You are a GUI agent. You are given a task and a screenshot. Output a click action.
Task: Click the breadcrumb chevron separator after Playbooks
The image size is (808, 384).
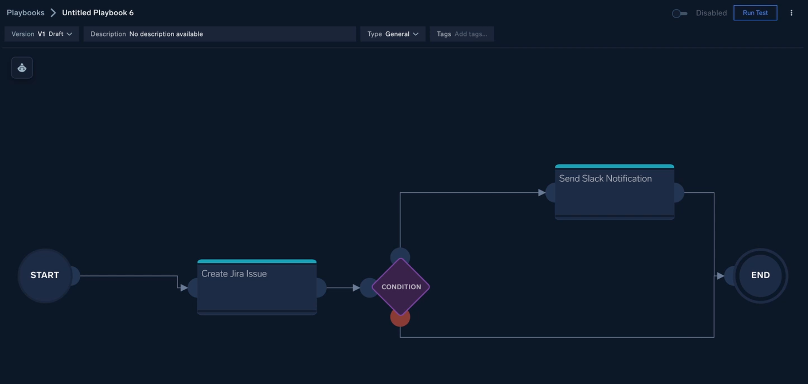coord(53,13)
